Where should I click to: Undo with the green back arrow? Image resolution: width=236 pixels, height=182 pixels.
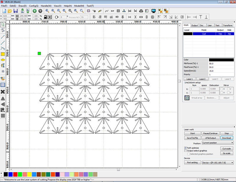[35, 11]
